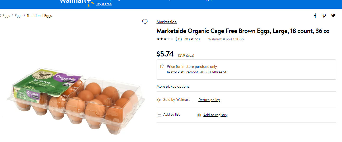Share product on Pinterest icon
Viewport: 342px width, 142px height.
(324, 16)
